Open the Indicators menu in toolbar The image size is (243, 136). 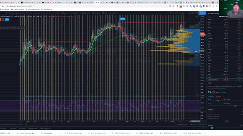tap(74, 13)
